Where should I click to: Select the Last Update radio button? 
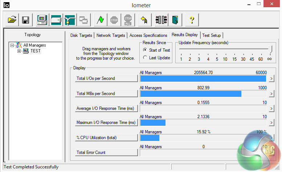pyautogui.click(x=145, y=57)
